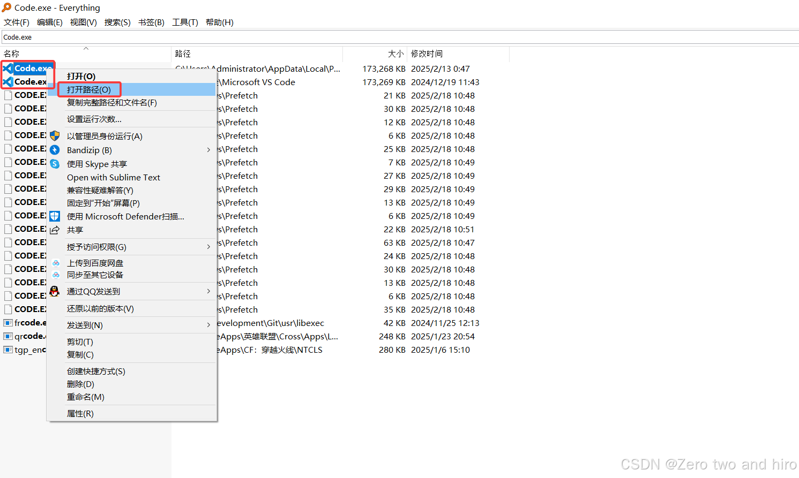Click the Bandizip archive icon in context menu
The width and height of the screenshot is (799, 478).
pos(54,150)
